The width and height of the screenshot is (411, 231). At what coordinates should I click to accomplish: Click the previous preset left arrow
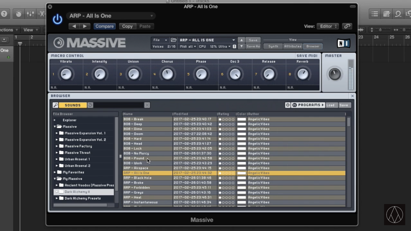click(x=74, y=26)
